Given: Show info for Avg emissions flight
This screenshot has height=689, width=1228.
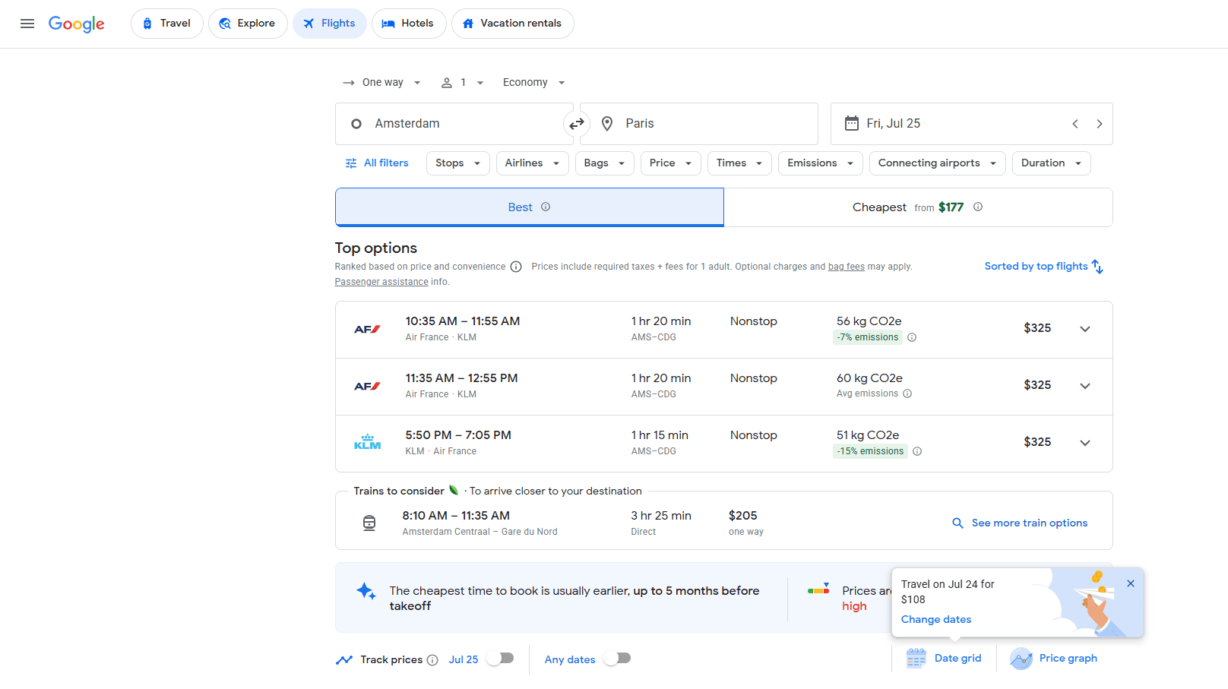Looking at the screenshot, I should [907, 393].
